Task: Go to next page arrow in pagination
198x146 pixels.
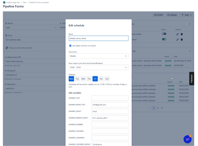Action: click(162, 108)
